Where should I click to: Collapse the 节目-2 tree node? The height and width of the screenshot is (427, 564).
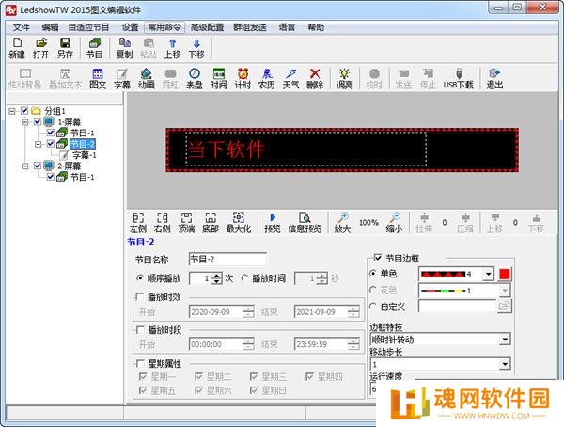tap(39, 144)
